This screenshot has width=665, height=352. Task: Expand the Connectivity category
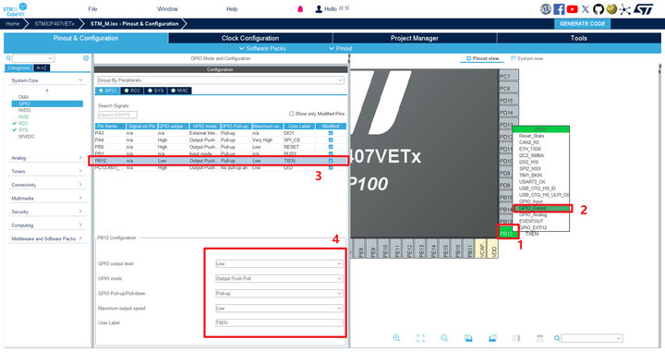(47, 185)
